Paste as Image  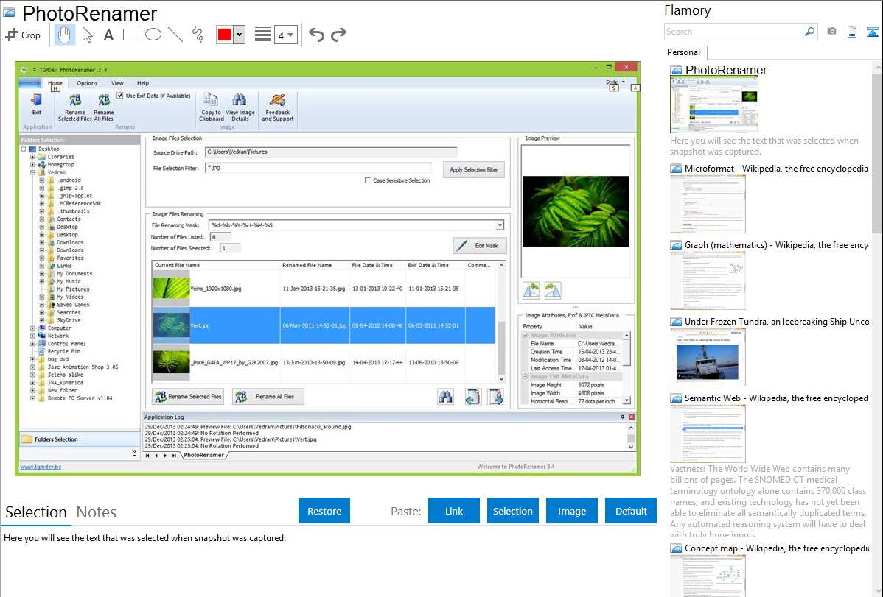572,511
